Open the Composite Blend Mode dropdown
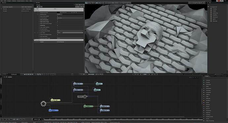228x123 pixels. tap(70, 31)
